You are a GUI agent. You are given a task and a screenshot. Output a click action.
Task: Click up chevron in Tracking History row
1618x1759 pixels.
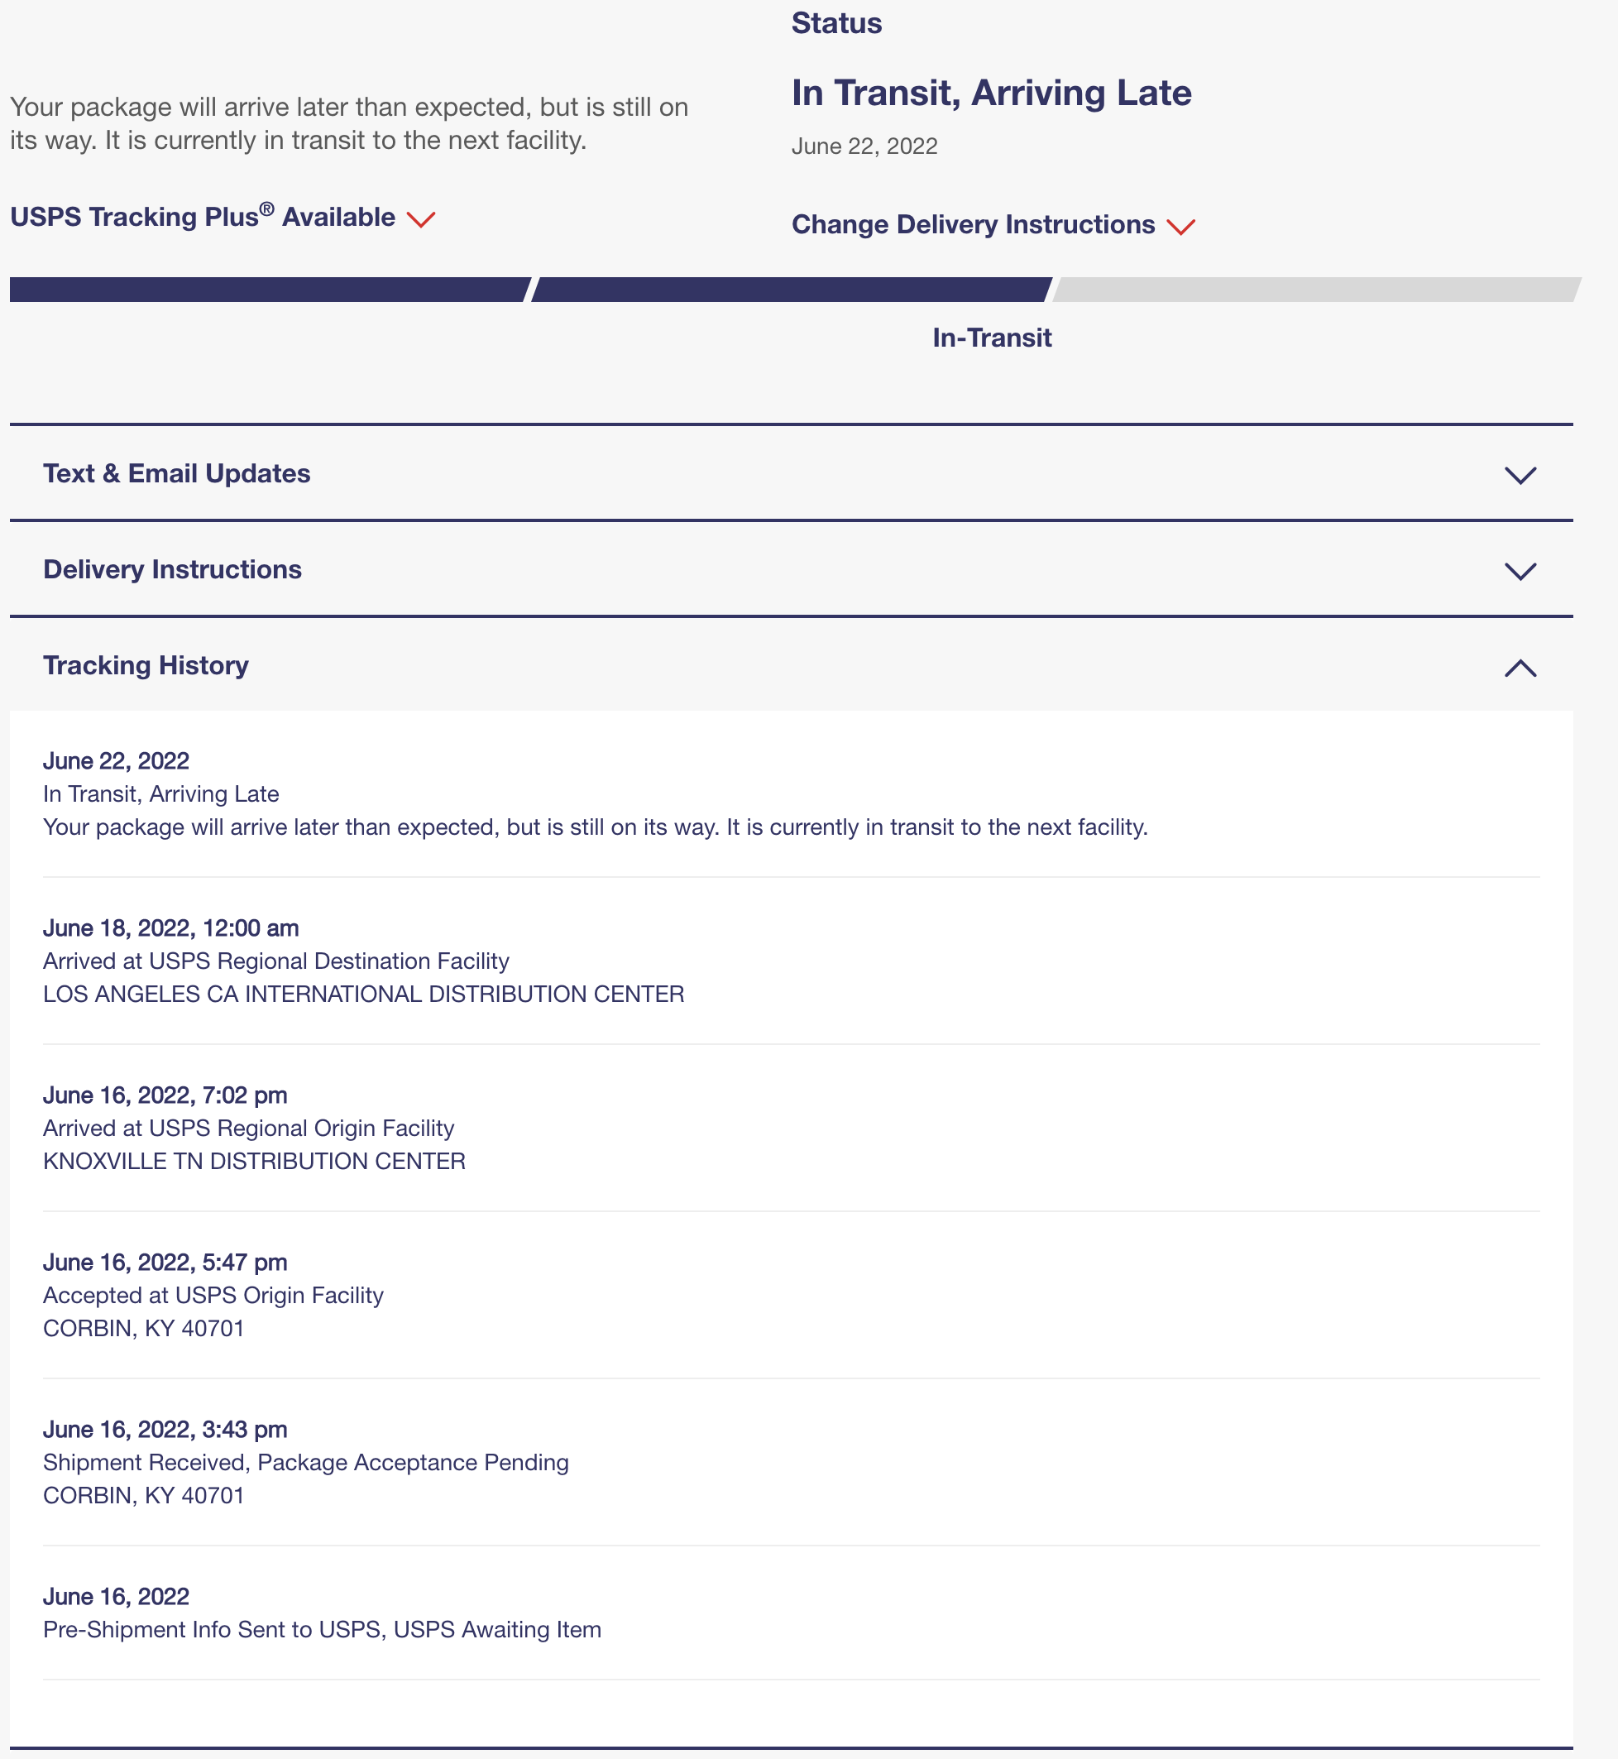click(x=1520, y=668)
